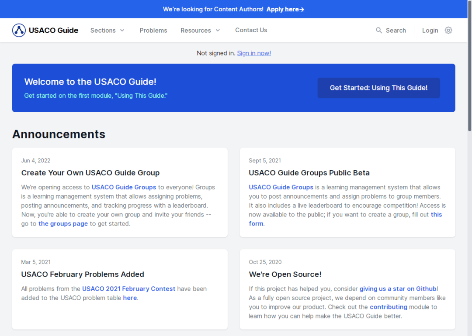Open the groups page link

coord(63,223)
